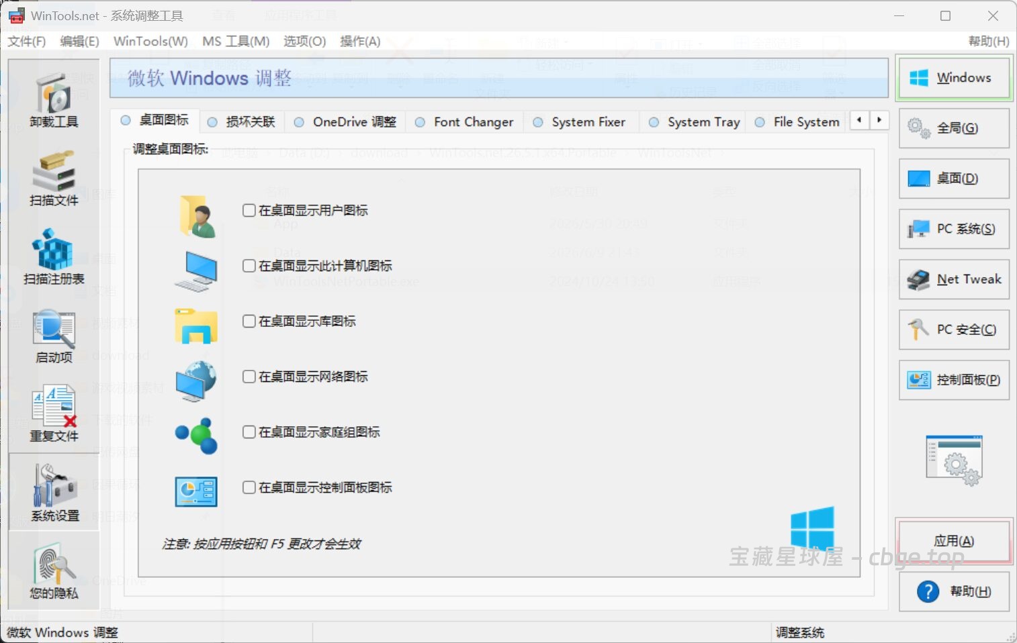Enable 在桌面显示控制面板图标 checkbox

[x=249, y=487]
